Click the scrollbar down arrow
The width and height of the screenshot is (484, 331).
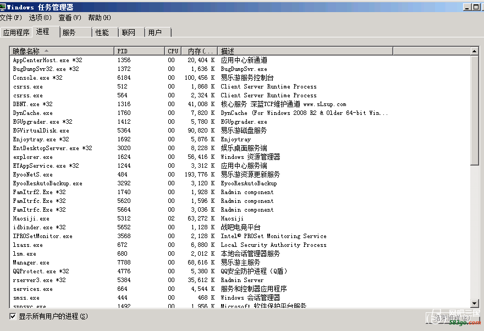(x=475, y=304)
